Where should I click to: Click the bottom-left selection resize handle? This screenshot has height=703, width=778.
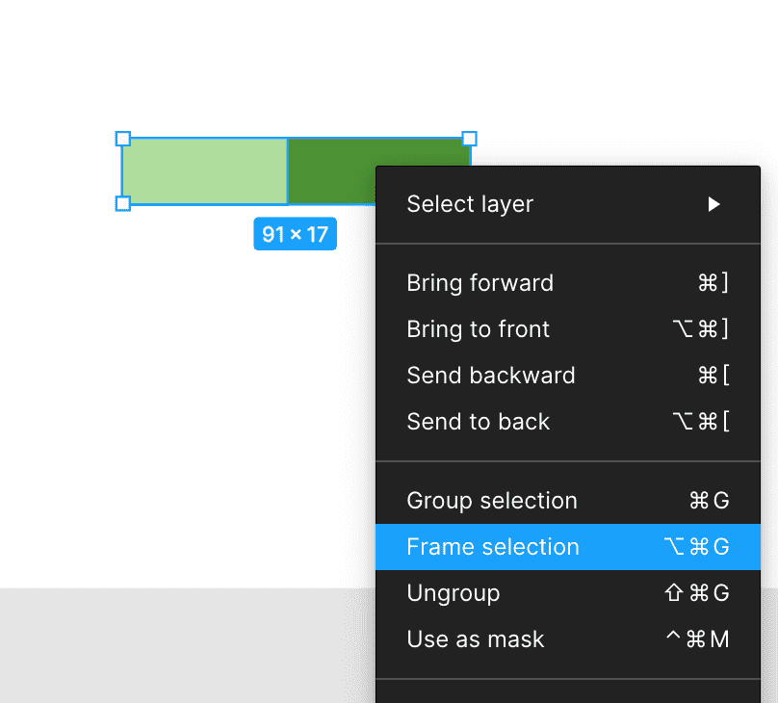123,203
